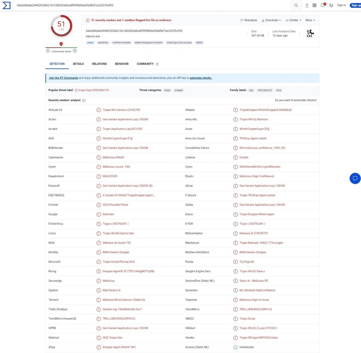The width and height of the screenshot is (361, 353).
Task: Select the 64bits tag
Action: click(199, 43)
